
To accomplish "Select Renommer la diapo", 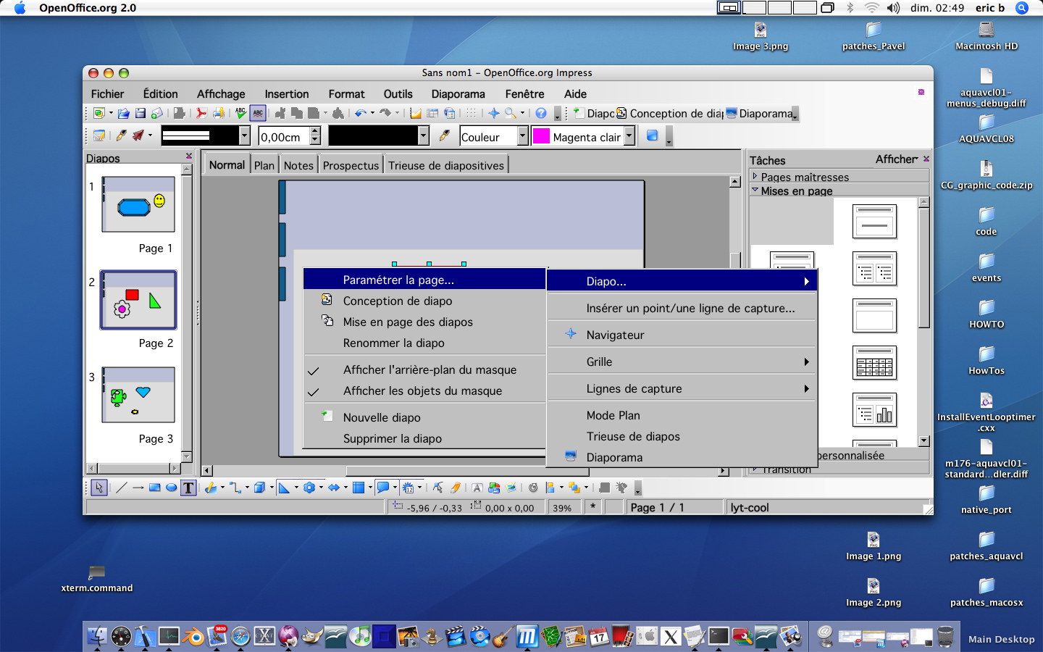I will (x=424, y=343).
